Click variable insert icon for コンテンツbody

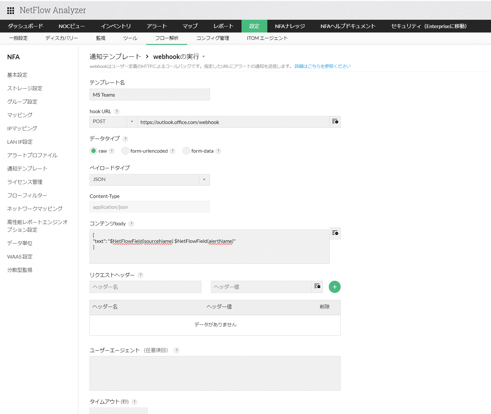(335, 233)
